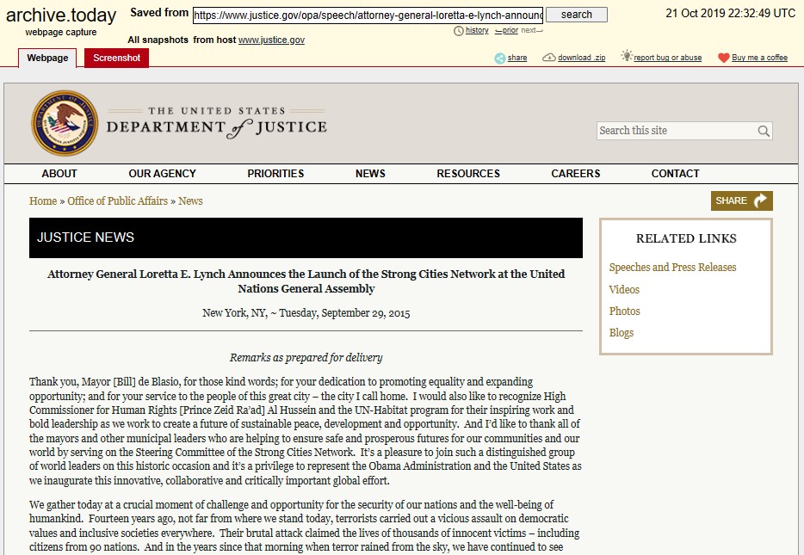This screenshot has height=555, width=804.
Task: Focus the Search this site field
Action: tap(684, 131)
